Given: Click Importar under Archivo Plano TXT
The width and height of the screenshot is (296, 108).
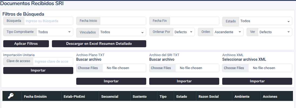Looking at the screenshot, I should 111,81.
